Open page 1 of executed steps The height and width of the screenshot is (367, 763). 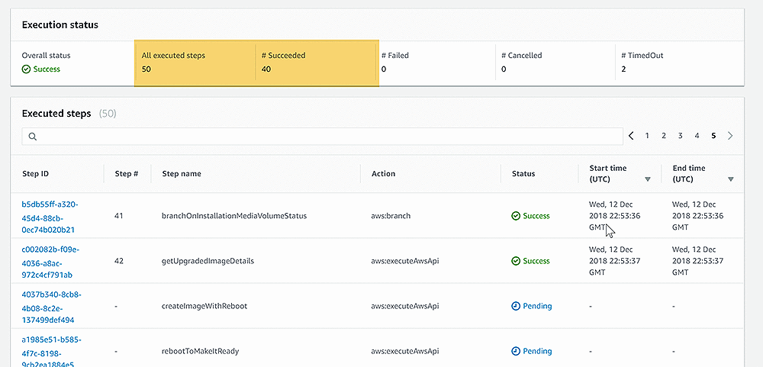[647, 136]
